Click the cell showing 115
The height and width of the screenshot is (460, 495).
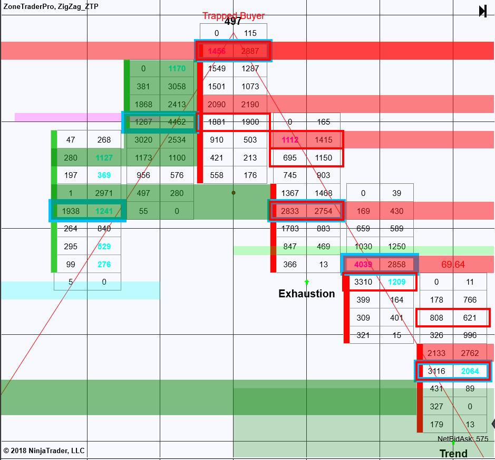coord(250,33)
